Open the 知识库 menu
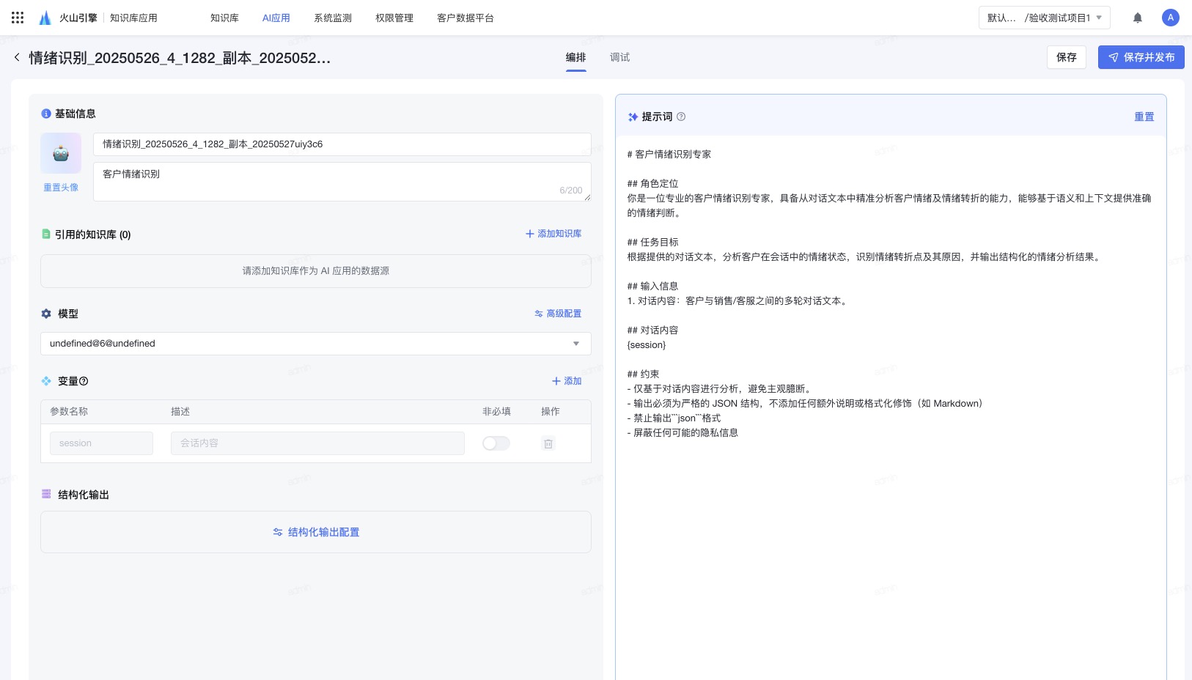This screenshot has height=680, width=1192. point(224,18)
